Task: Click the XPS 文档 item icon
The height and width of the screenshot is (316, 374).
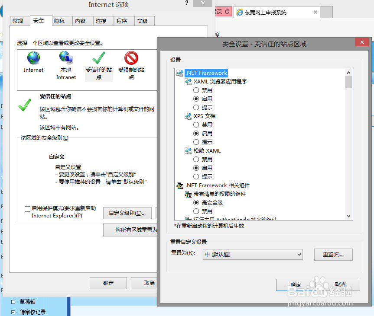Action: (x=188, y=116)
